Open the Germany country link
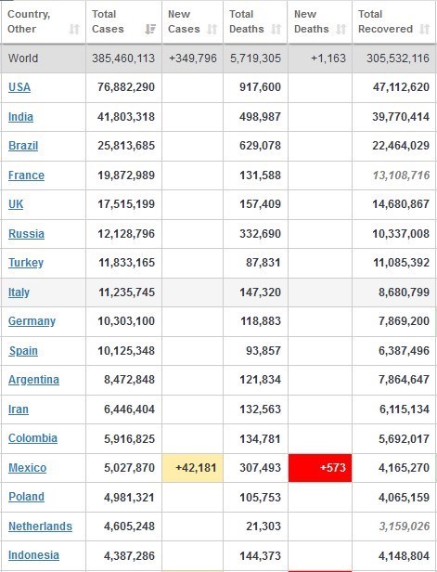 32,321
